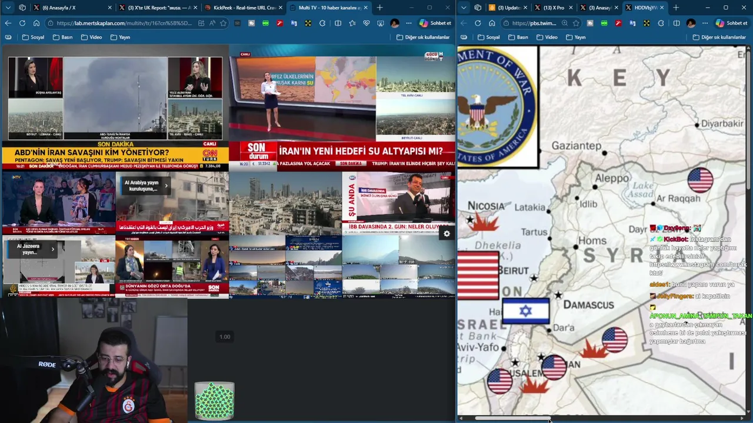Close the Multi TV tab
This screenshot has height=423, width=753.
pyautogui.click(x=365, y=8)
